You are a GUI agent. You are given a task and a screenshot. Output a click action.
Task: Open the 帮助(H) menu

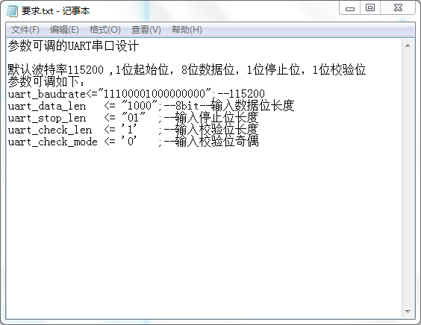(187, 30)
